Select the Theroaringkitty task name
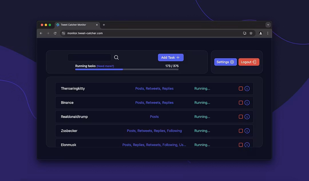 click(73, 88)
